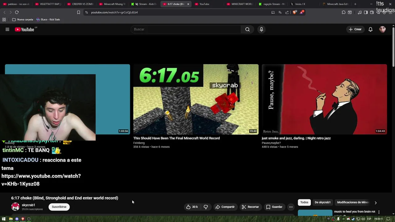Open '0Laco - Kick Stats' bookmark
The height and width of the screenshot is (222, 395).
(48, 19)
